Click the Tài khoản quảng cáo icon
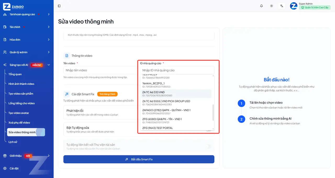The image size is (335, 178). [x=5, y=14]
